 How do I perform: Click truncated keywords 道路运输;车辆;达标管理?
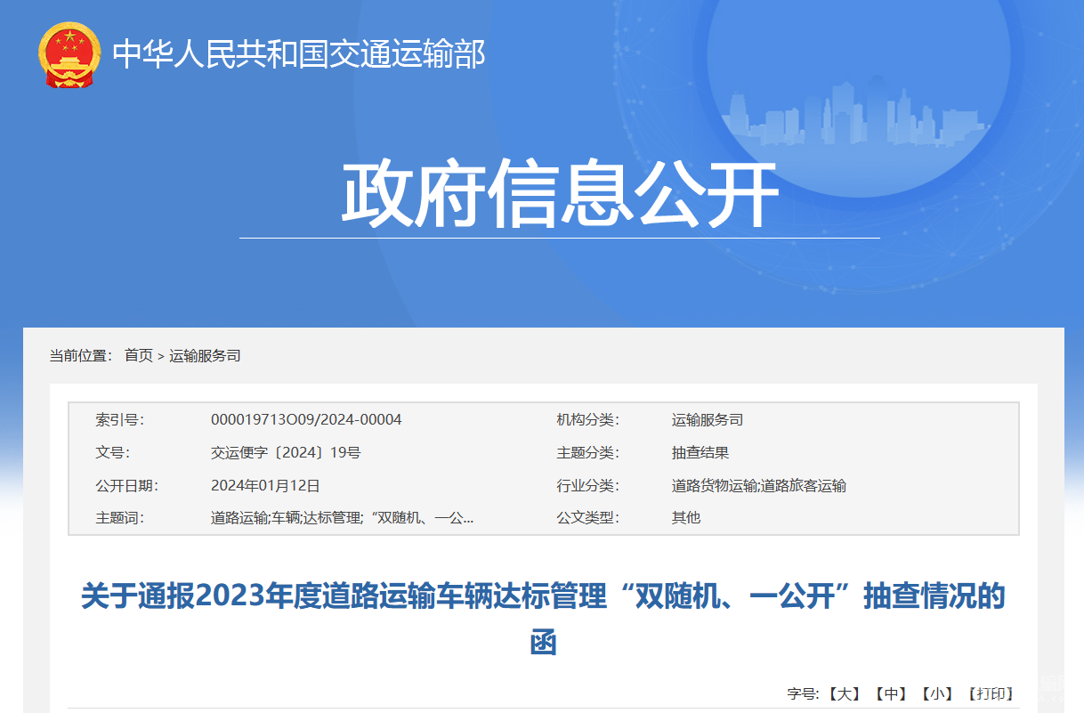[x=342, y=517]
